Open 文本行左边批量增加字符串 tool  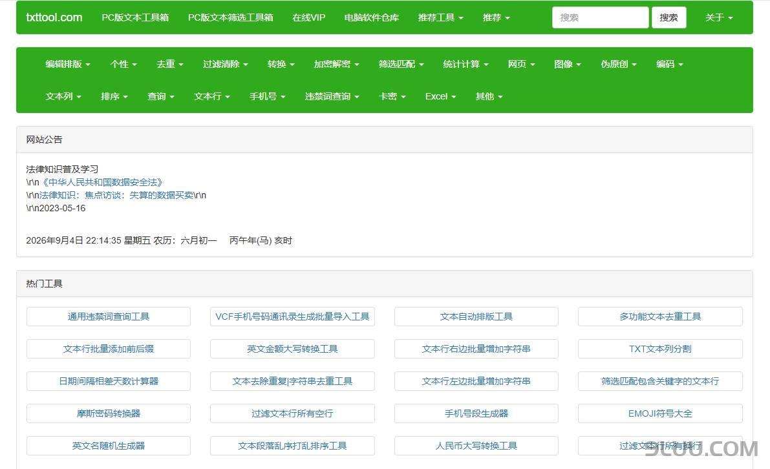tap(476, 381)
